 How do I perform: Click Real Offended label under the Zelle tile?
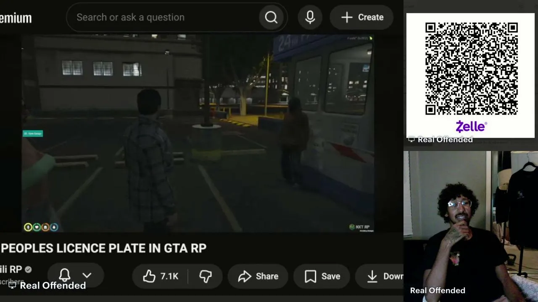tap(445, 140)
